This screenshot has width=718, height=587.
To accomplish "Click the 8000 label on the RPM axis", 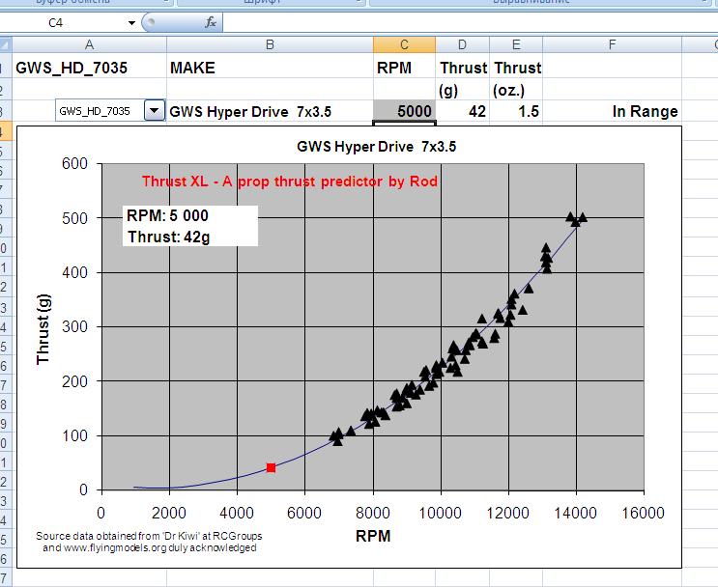I will click(373, 513).
